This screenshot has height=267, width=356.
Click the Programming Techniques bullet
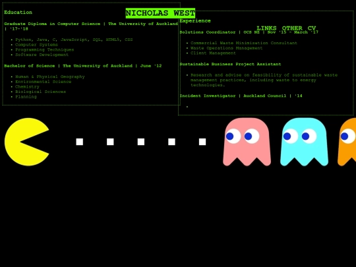pyautogui.click(x=45, y=49)
